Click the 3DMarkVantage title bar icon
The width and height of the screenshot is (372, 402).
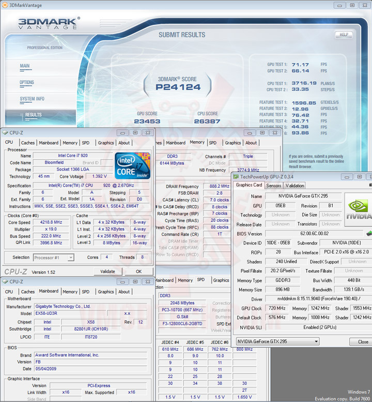point(5,5)
